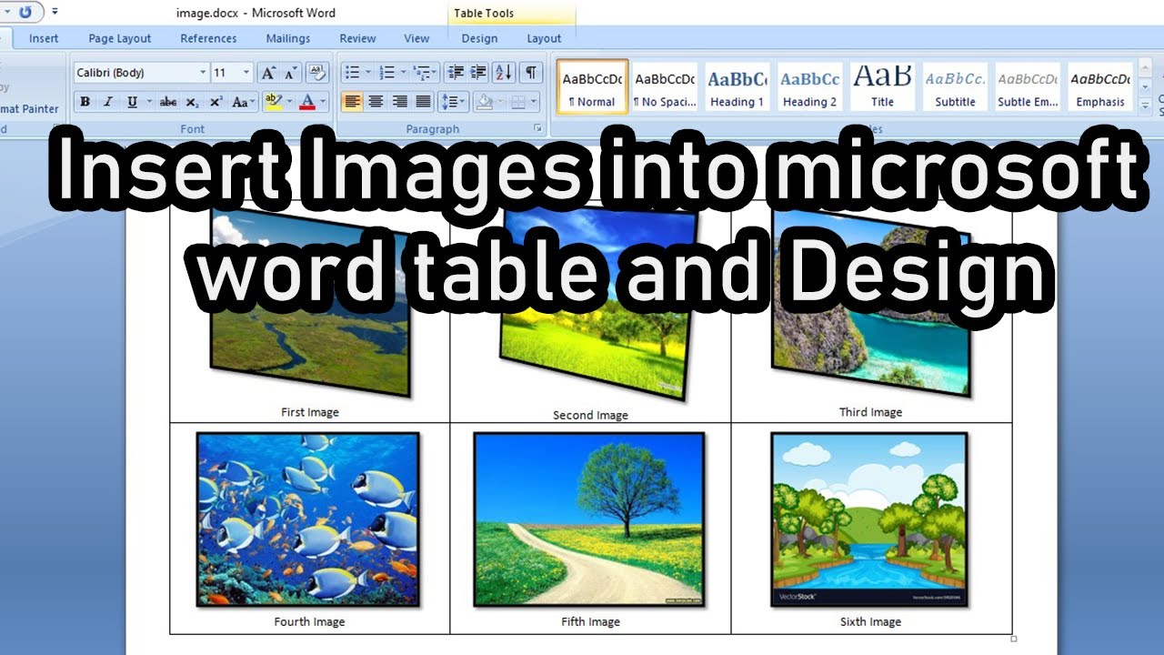Screen dimensions: 1164x655
Task: Click the Numbering list icon
Action: click(386, 73)
